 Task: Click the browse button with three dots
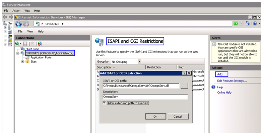(184, 86)
